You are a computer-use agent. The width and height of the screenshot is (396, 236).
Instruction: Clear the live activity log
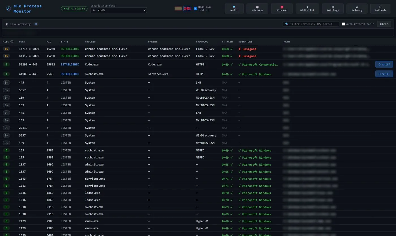click(384, 24)
